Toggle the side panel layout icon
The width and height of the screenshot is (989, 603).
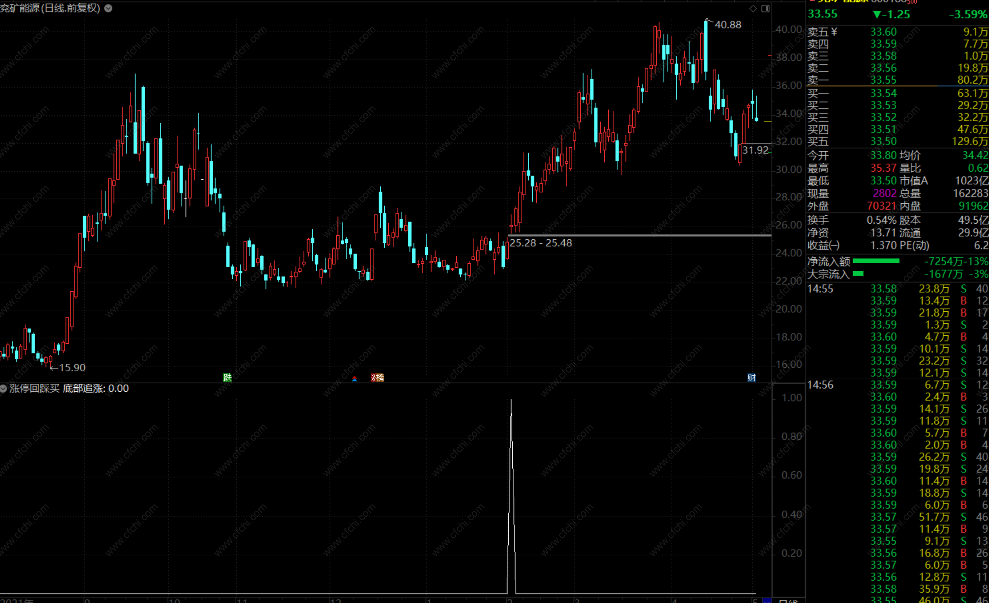(x=765, y=8)
